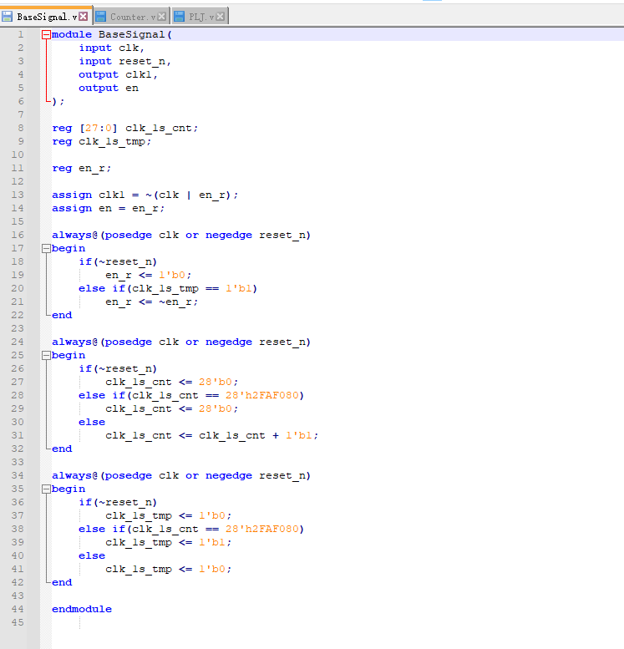Collapse the begin block at line 25
The width and height of the screenshot is (624, 649).
(x=46, y=355)
